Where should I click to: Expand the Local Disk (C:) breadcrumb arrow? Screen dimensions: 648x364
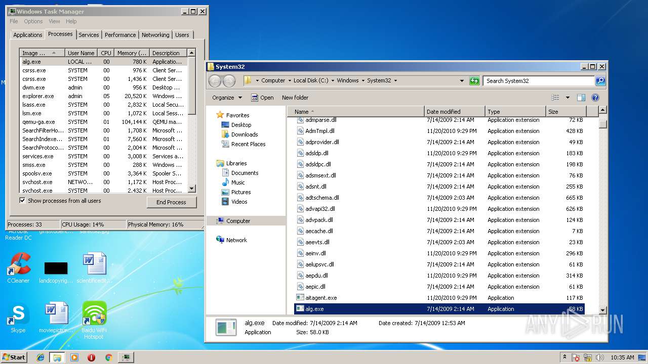pos(332,80)
